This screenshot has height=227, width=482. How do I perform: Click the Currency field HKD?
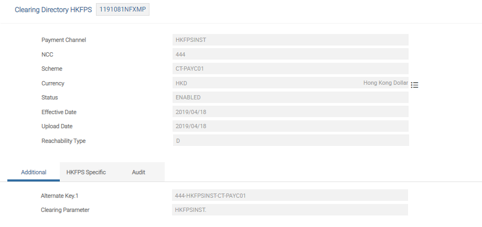262,83
